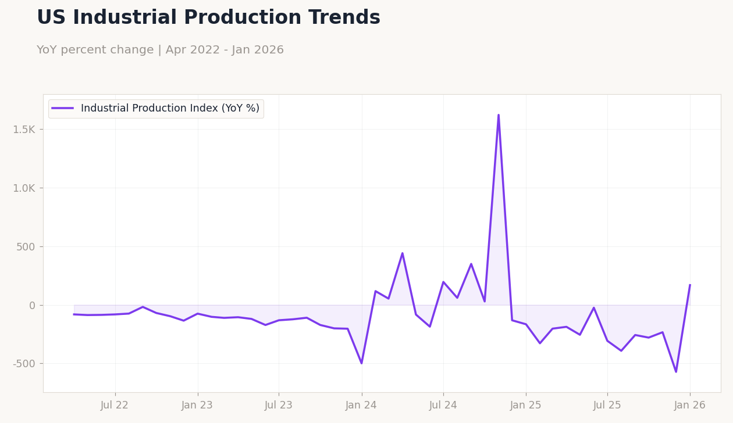The image size is (733, 423).
Task: Click the highest peak of the purple line
Action: pyautogui.click(x=499, y=115)
